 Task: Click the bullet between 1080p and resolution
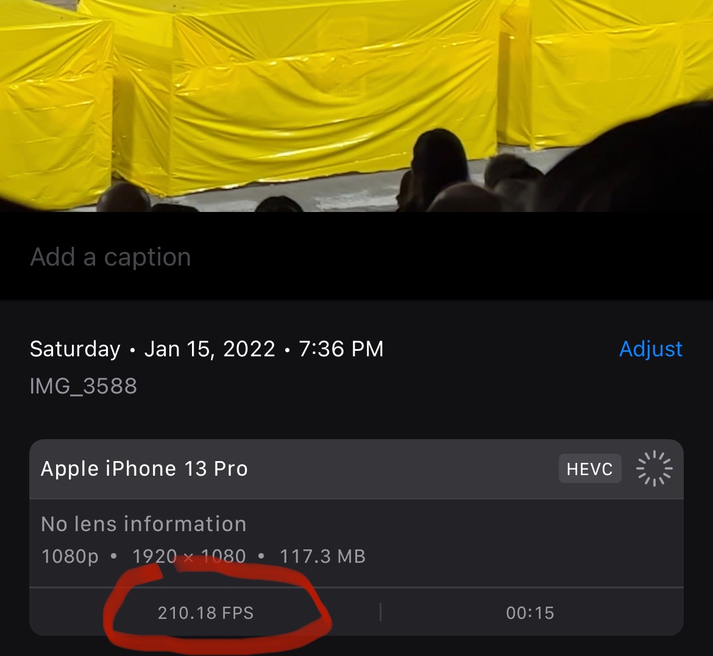114,556
